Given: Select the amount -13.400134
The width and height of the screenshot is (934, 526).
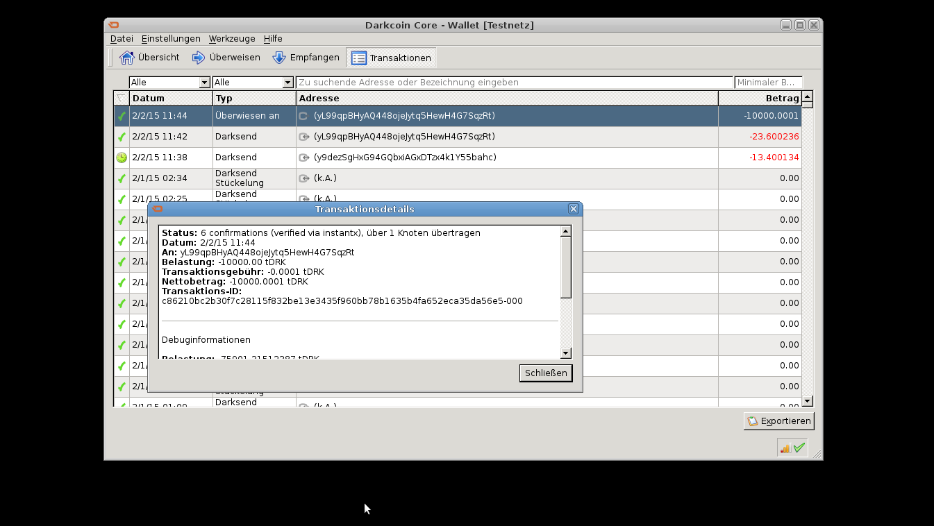Looking at the screenshot, I should [x=774, y=158].
